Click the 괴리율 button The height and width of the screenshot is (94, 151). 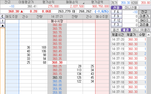(144, 25)
